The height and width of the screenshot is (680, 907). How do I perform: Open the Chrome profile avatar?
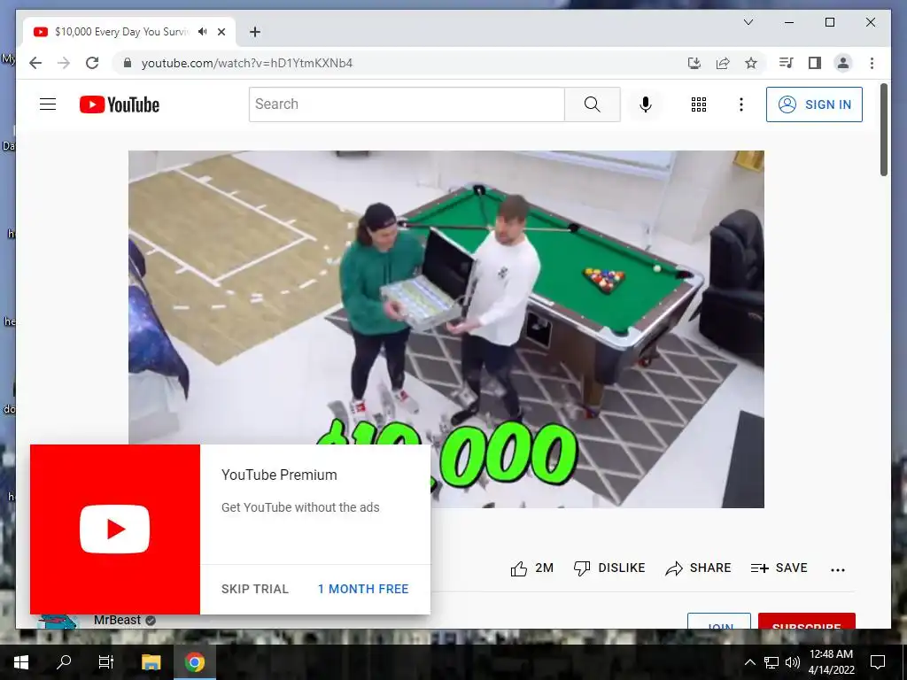(843, 63)
